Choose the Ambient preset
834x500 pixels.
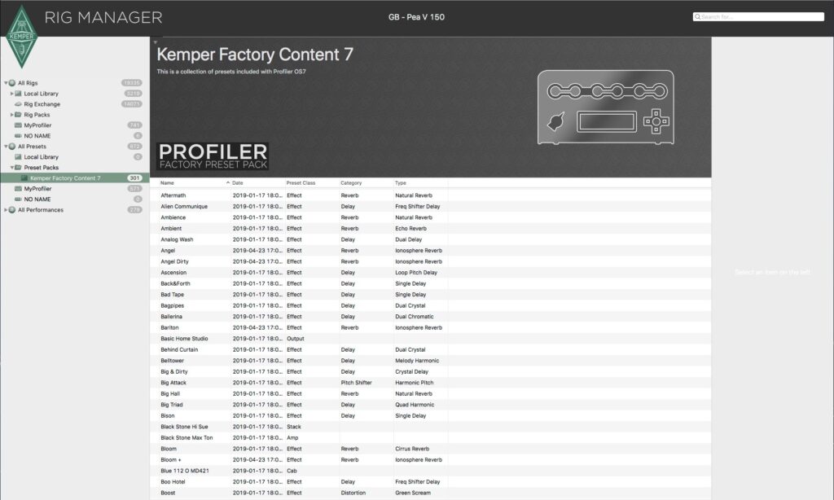click(430, 228)
